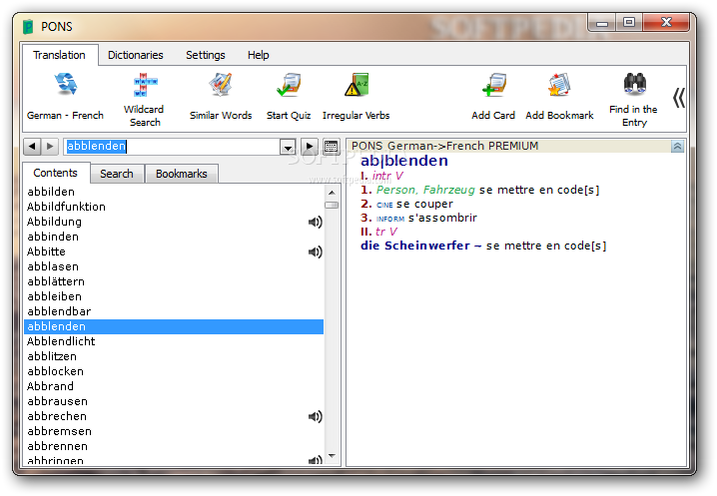Select Abbrand in the word list

[174, 386]
